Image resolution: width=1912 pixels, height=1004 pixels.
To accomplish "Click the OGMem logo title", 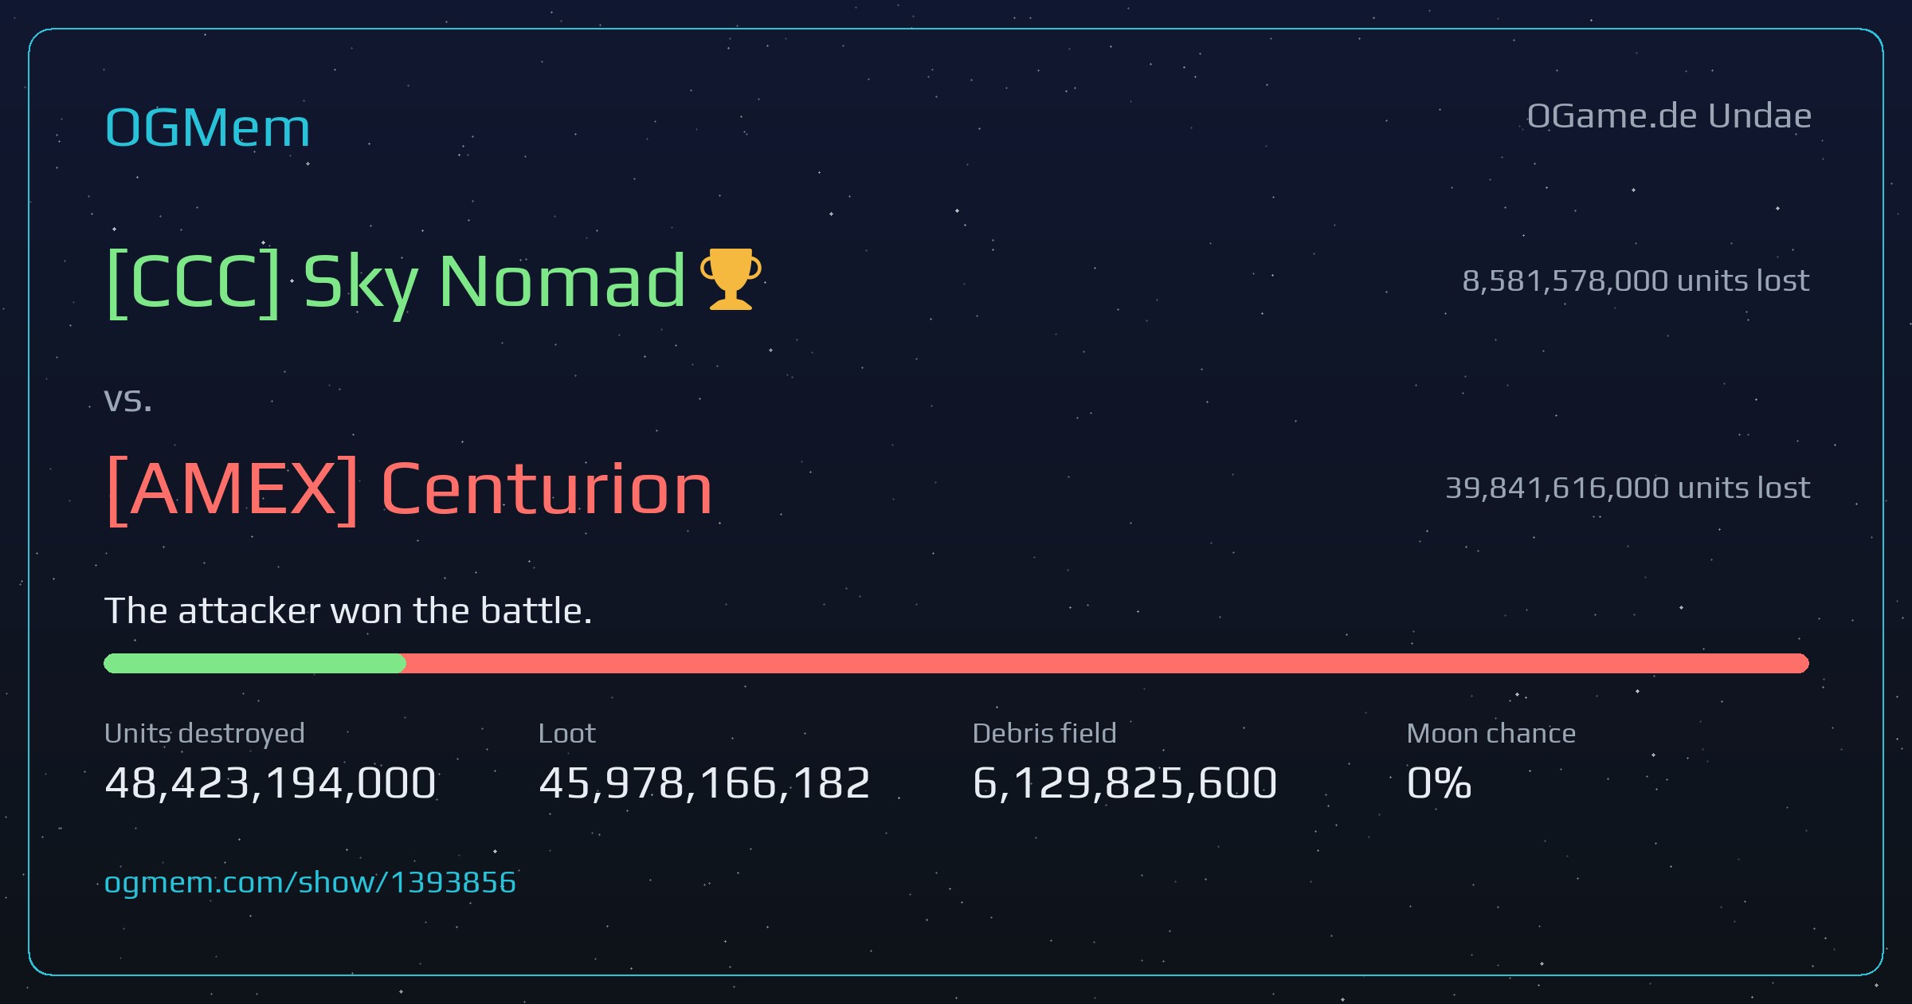I will coord(207,127).
